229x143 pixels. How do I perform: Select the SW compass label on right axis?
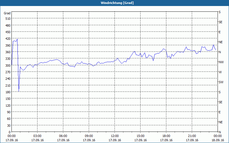pos(221,82)
